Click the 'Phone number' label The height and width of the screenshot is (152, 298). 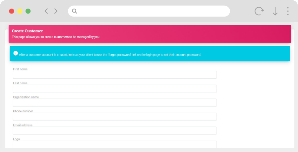point(23,111)
